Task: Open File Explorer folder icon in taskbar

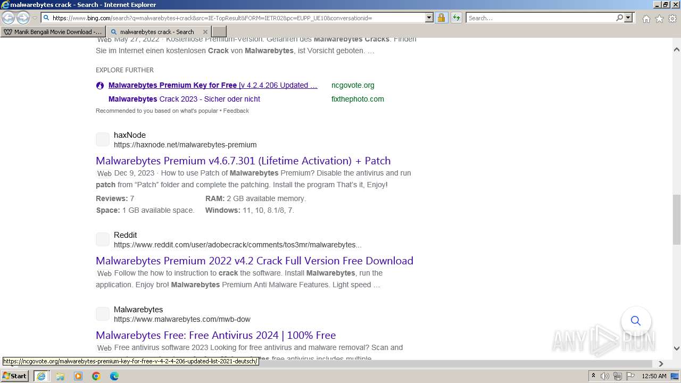Action: pos(60,376)
